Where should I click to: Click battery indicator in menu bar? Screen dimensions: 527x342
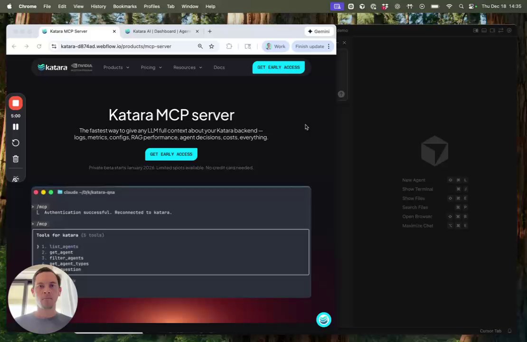[x=435, y=6]
